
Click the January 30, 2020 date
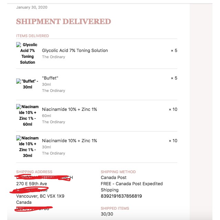point(32,7)
